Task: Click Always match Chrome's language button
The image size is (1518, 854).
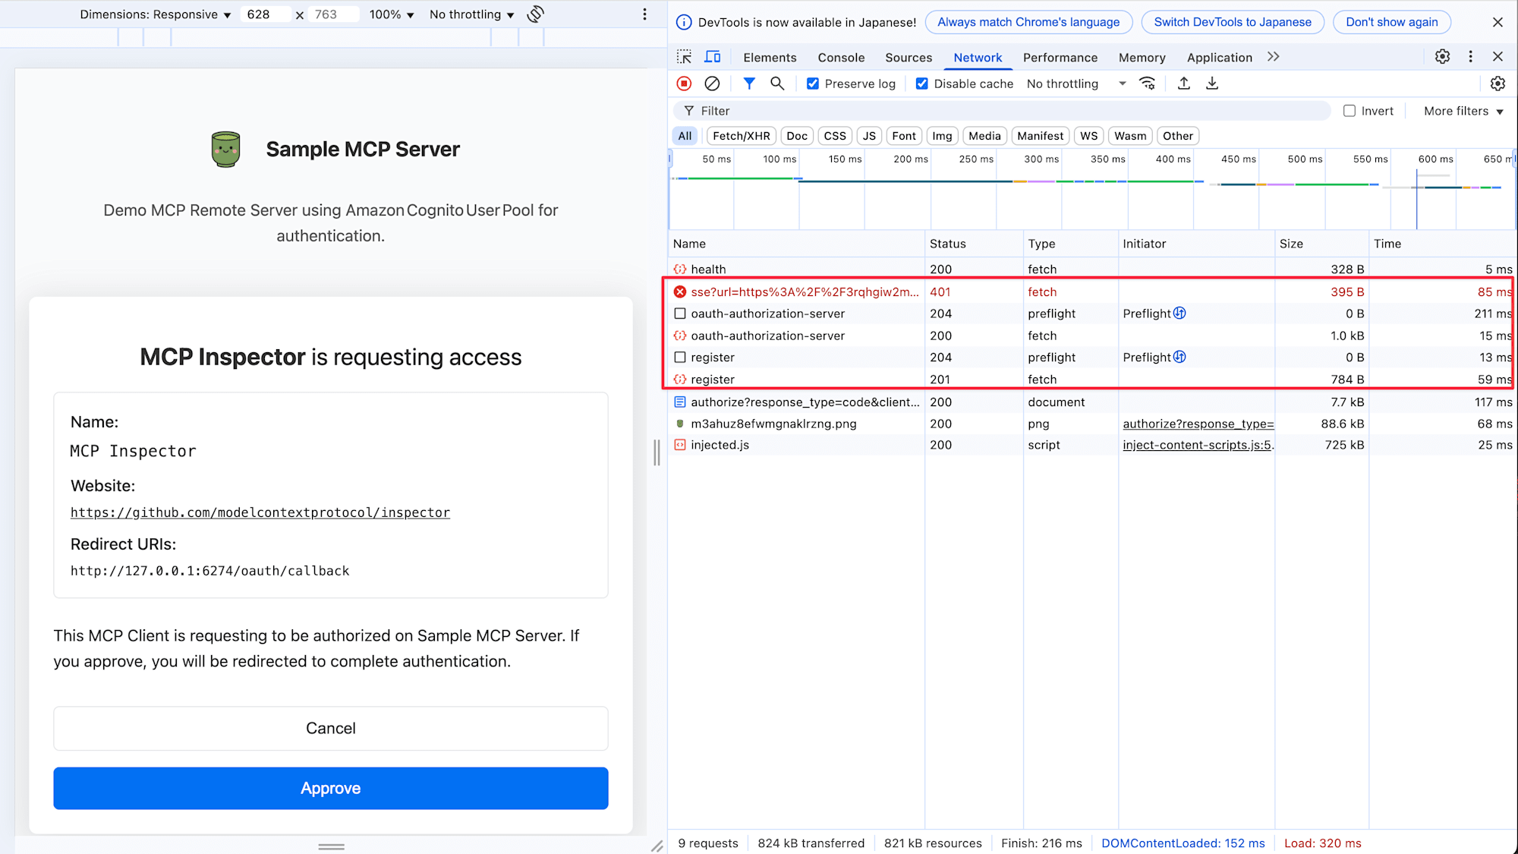Action: click(1028, 22)
